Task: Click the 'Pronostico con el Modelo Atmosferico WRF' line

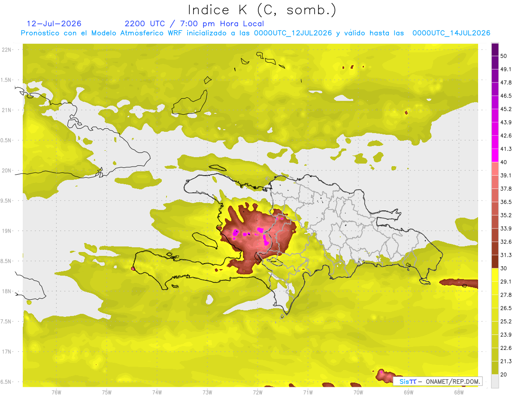Action: coord(255,33)
